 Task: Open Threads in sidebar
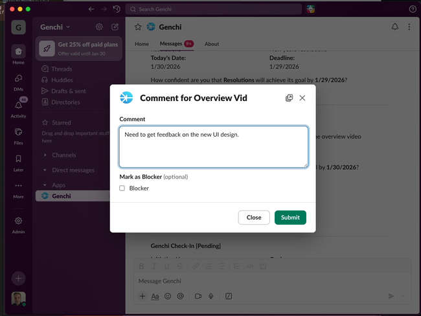coord(57,69)
